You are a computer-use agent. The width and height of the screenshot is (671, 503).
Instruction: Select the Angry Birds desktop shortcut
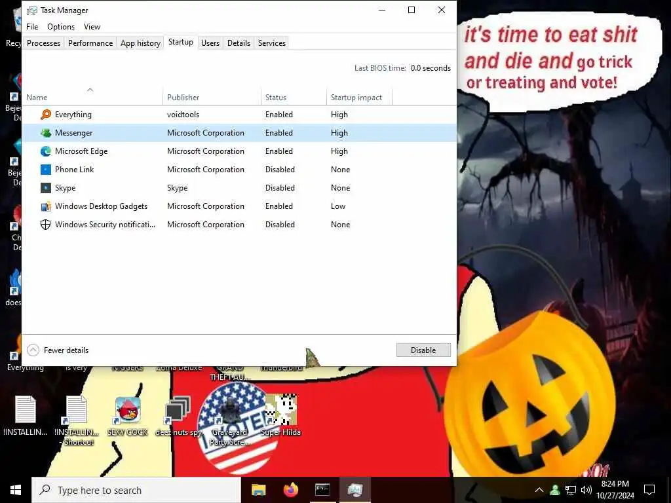[x=128, y=416]
